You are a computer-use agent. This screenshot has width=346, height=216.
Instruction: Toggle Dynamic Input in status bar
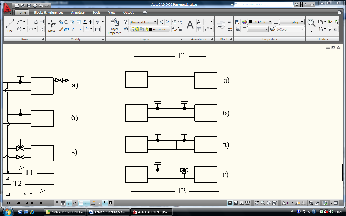pos(99,203)
